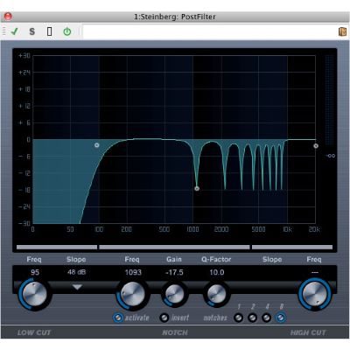This screenshot has height=350, width=350.
Task: Click the high cut handle in graph
Action: click(316, 146)
